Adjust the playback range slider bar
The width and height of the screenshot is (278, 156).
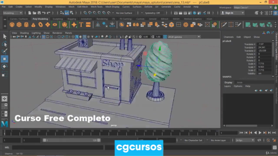click(71, 140)
